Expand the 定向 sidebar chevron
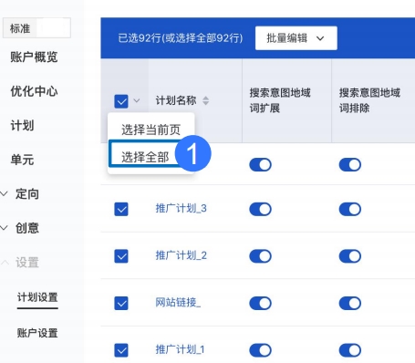This screenshot has width=415, height=363. tap(4, 193)
